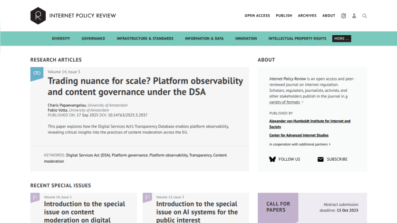This screenshot has height=223, width=397.
Task: Expand the MORE ... topics button
Action: (x=341, y=39)
